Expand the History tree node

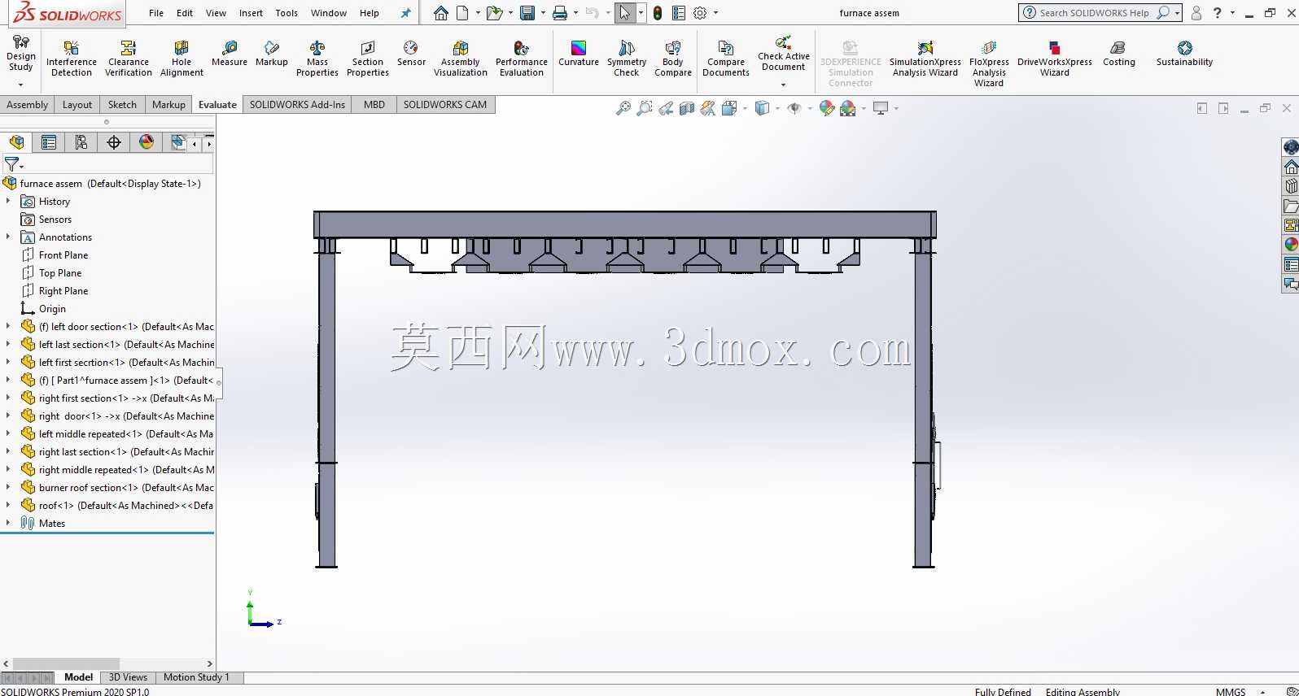(8, 201)
